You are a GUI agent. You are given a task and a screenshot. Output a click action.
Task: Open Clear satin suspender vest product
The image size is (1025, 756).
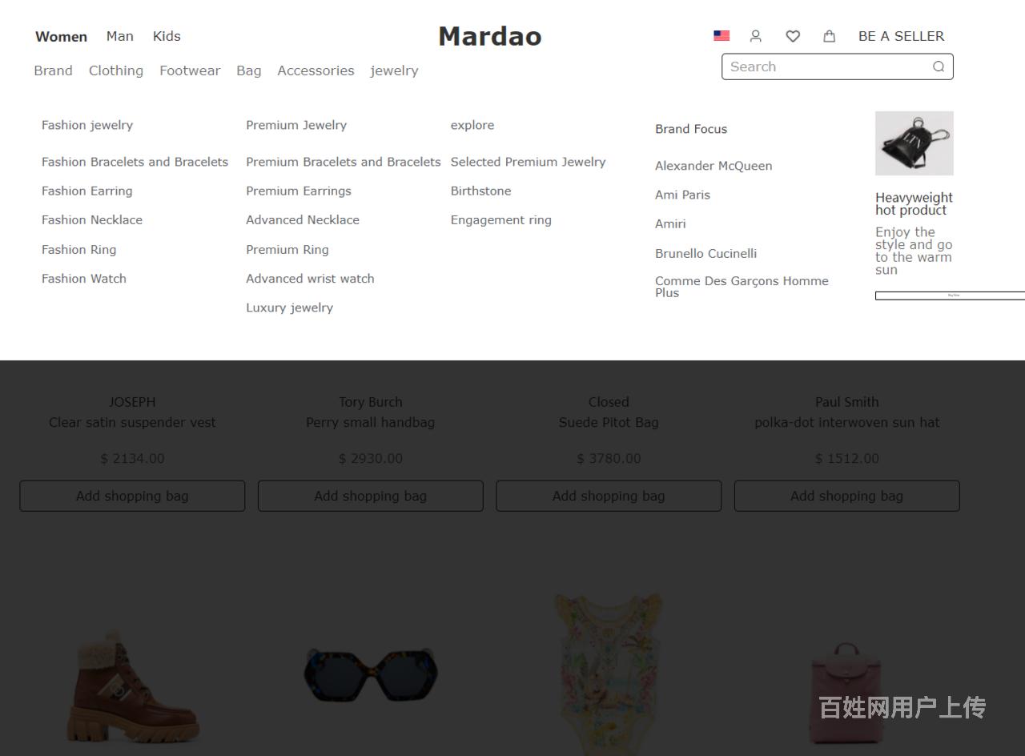click(132, 422)
